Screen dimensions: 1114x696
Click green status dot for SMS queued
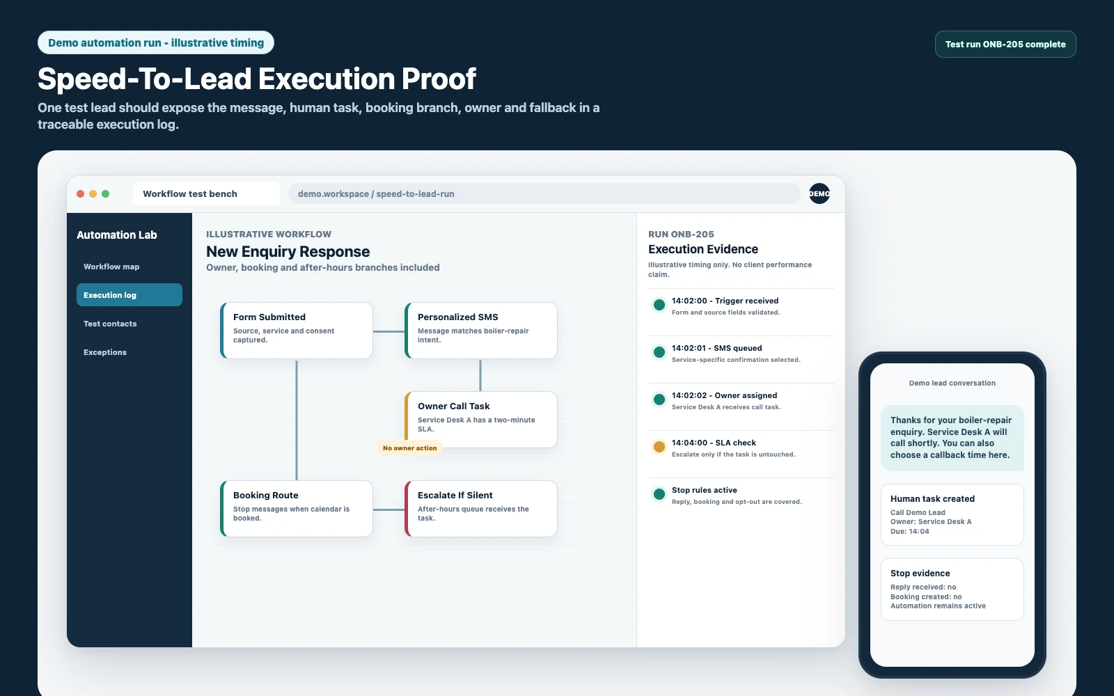[x=659, y=352]
